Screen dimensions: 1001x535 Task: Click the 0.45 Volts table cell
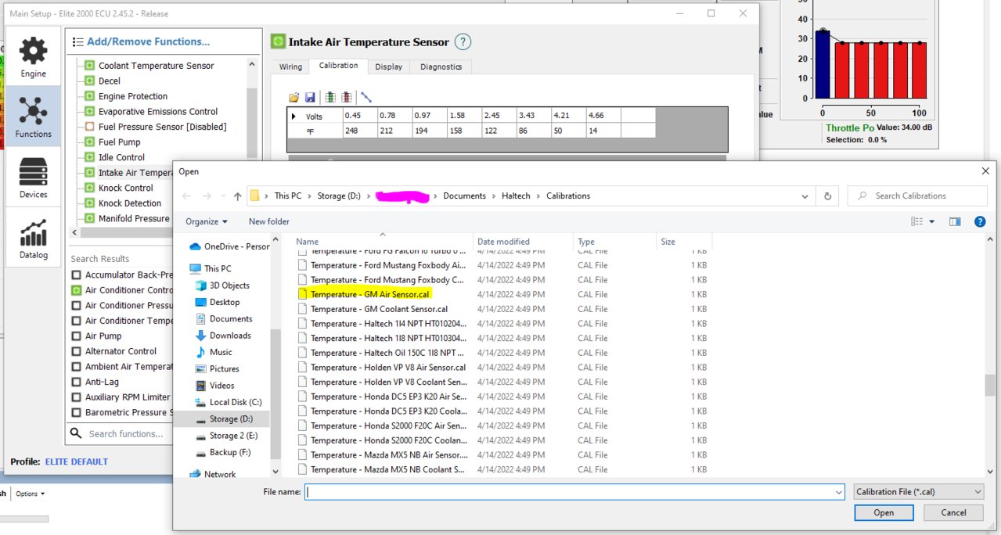coord(360,116)
